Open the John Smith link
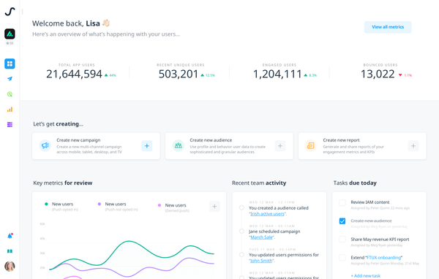 [x=261, y=261]
